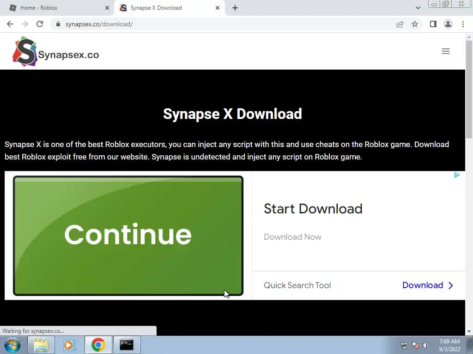Screen dimensions: 473x354
Task: Open the site hamburger menu
Action: 446,51
